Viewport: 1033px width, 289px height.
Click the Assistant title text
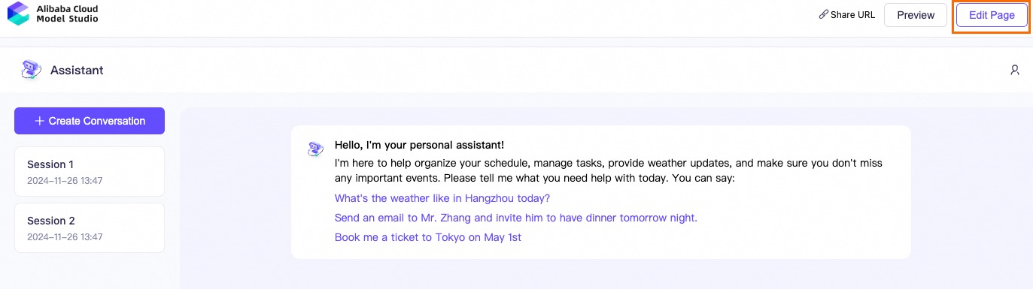[77, 70]
